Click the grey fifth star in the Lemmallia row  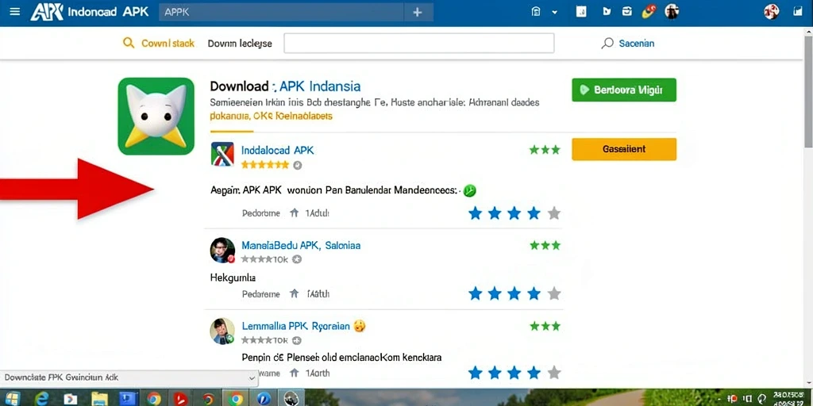click(553, 373)
